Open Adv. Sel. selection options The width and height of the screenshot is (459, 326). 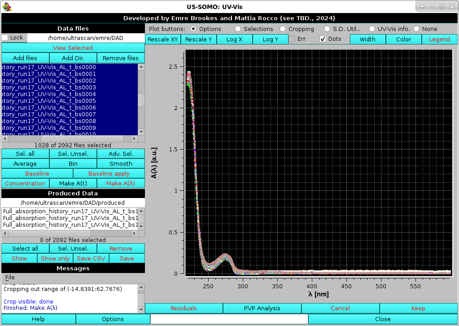(x=121, y=154)
